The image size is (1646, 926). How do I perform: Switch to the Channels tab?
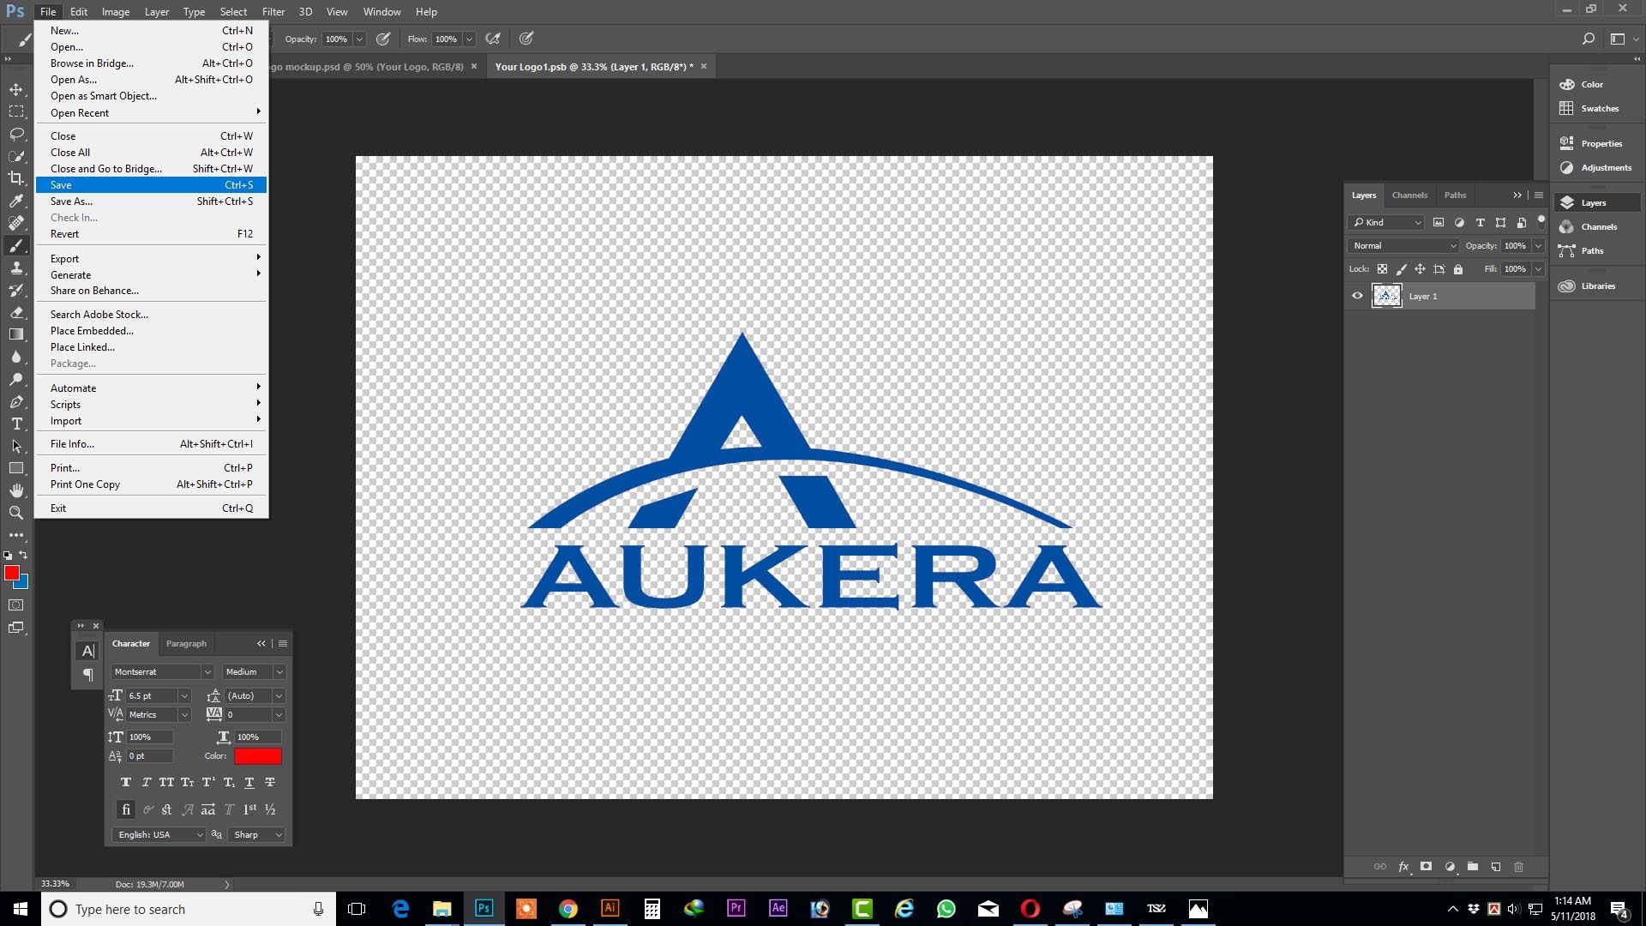click(x=1409, y=195)
